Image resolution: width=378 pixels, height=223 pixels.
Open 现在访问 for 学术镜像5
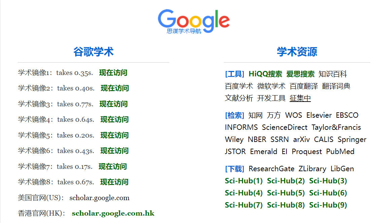click(x=114, y=135)
